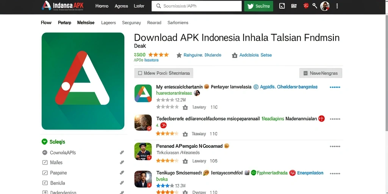Image resolution: width=388 pixels, height=194 pixels.
Task: Open the Hronro menu item in header
Action: [x=102, y=6]
